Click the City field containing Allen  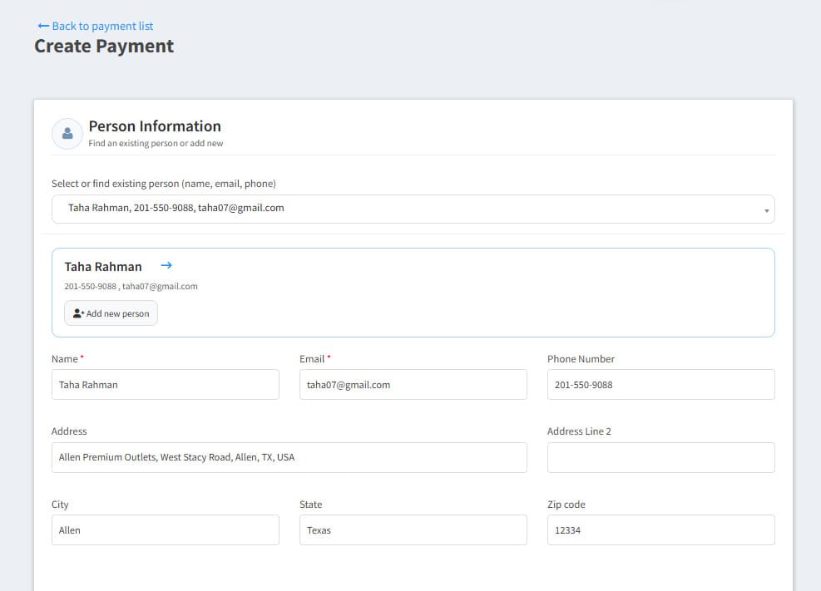coord(166,530)
